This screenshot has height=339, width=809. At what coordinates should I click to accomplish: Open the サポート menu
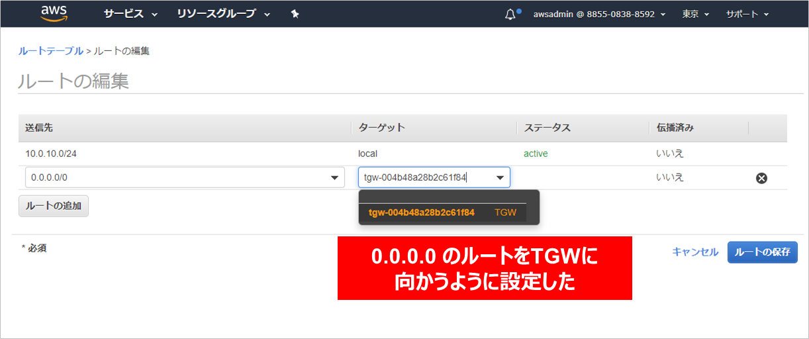[x=747, y=14]
